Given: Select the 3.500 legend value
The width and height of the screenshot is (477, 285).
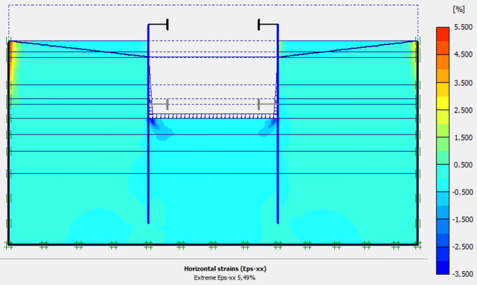Looking at the screenshot, I should pyautogui.click(x=463, y=83).
